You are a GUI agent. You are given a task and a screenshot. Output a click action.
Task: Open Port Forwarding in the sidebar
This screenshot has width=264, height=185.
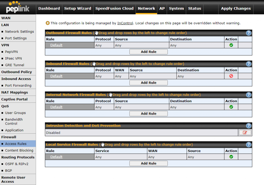click(x=18, y=86)
